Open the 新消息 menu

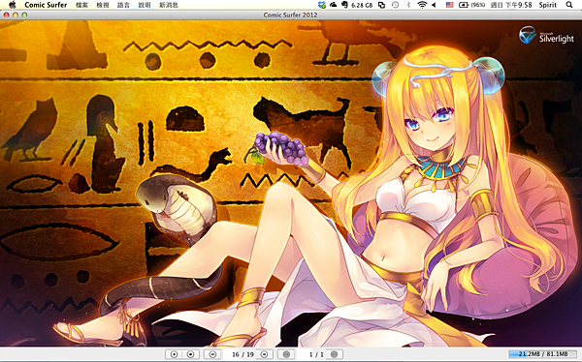tap(169, 5)
